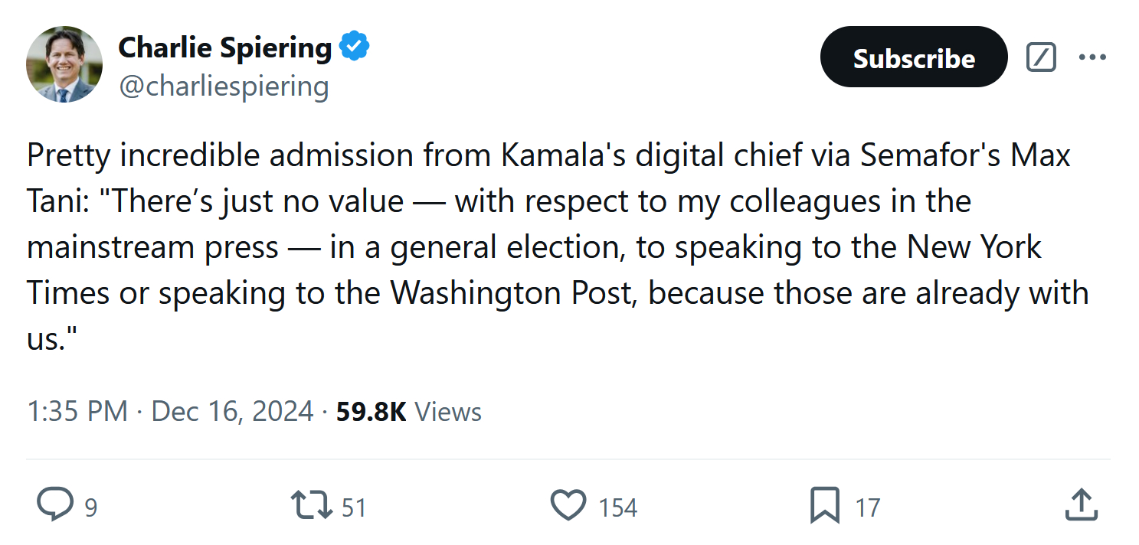Image resolution: width=1139 pixels, height=545 pixels.
Task: Toggle the bookmark icon
Action: 825,506
